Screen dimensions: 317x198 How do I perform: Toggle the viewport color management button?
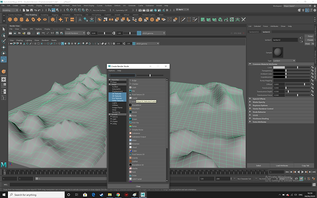(x=134, y=44)
